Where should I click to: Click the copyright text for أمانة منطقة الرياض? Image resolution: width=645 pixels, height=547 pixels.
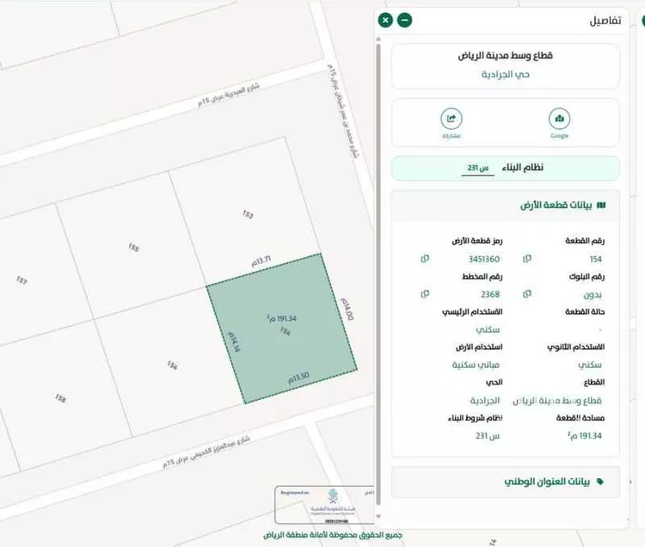pyautogui.click(x=332, y=535)
